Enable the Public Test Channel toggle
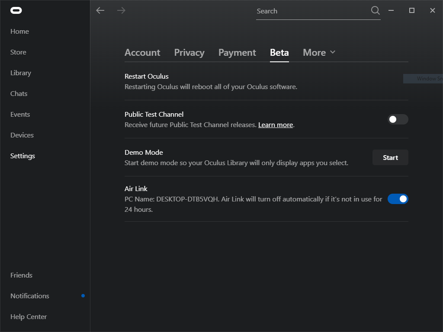 coord(398,119)
